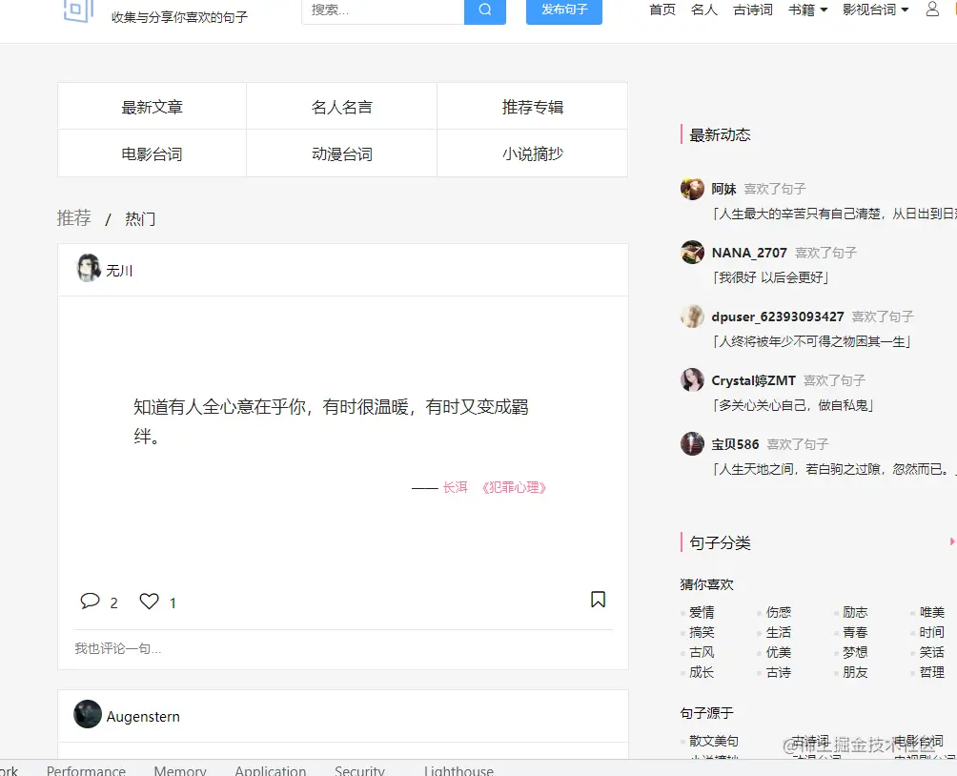Image resolution: width=957 pixels, height=776 pixels.
Task: Open the quote 人终将被年少不可得之物困其一生
Action: click(x=812, y=341)
